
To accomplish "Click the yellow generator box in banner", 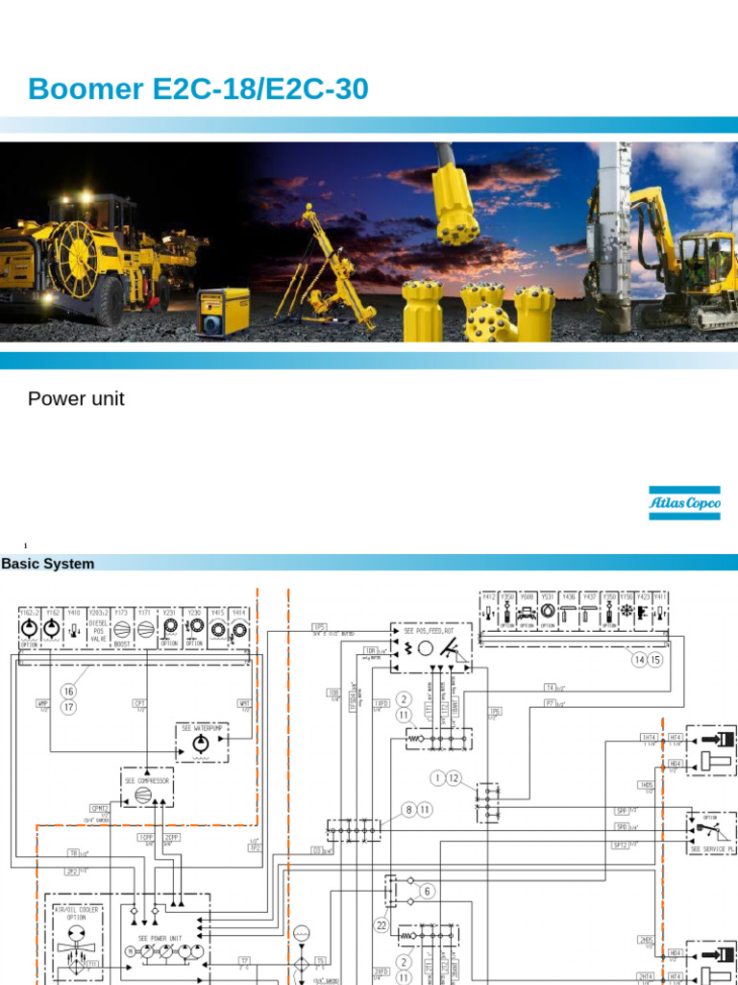I will [224, 311].
